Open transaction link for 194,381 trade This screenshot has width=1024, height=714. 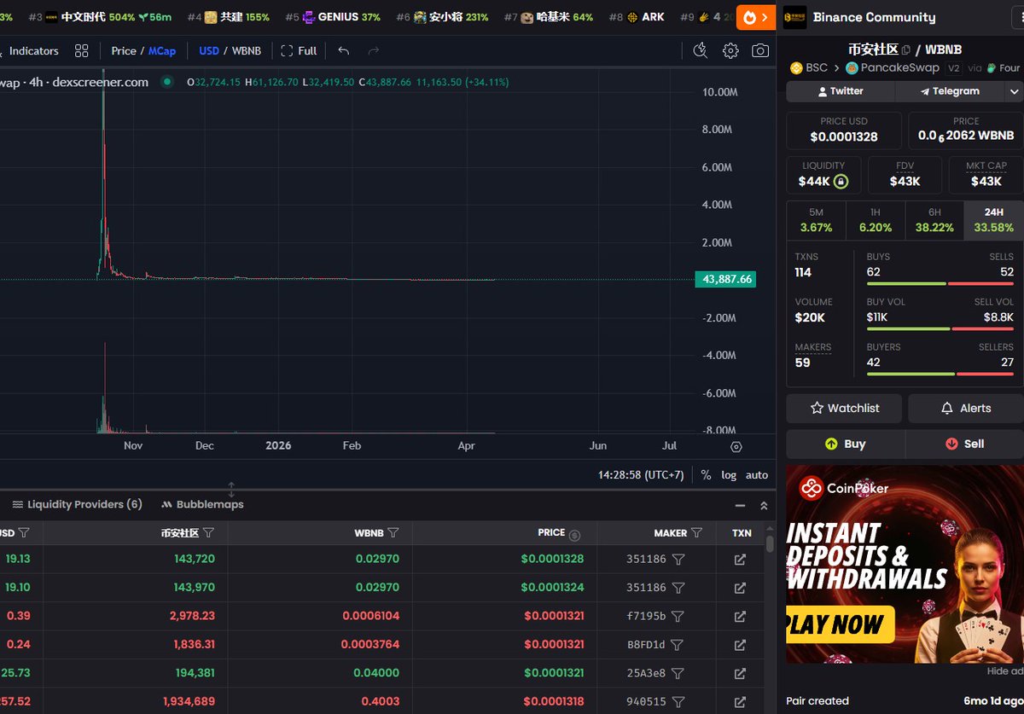click(x=740, y=673)
